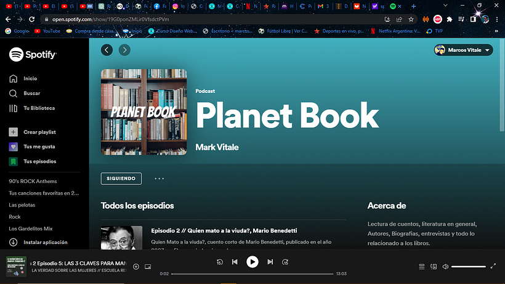Click the now playing cover thumbnail
The width and height of the screenshot is (505, 284).
point(16,267)
